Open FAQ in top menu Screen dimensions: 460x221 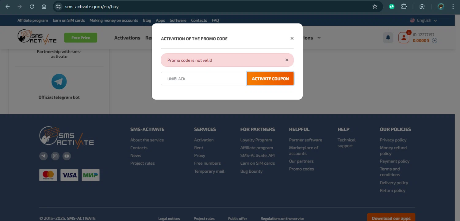point(215,20)
